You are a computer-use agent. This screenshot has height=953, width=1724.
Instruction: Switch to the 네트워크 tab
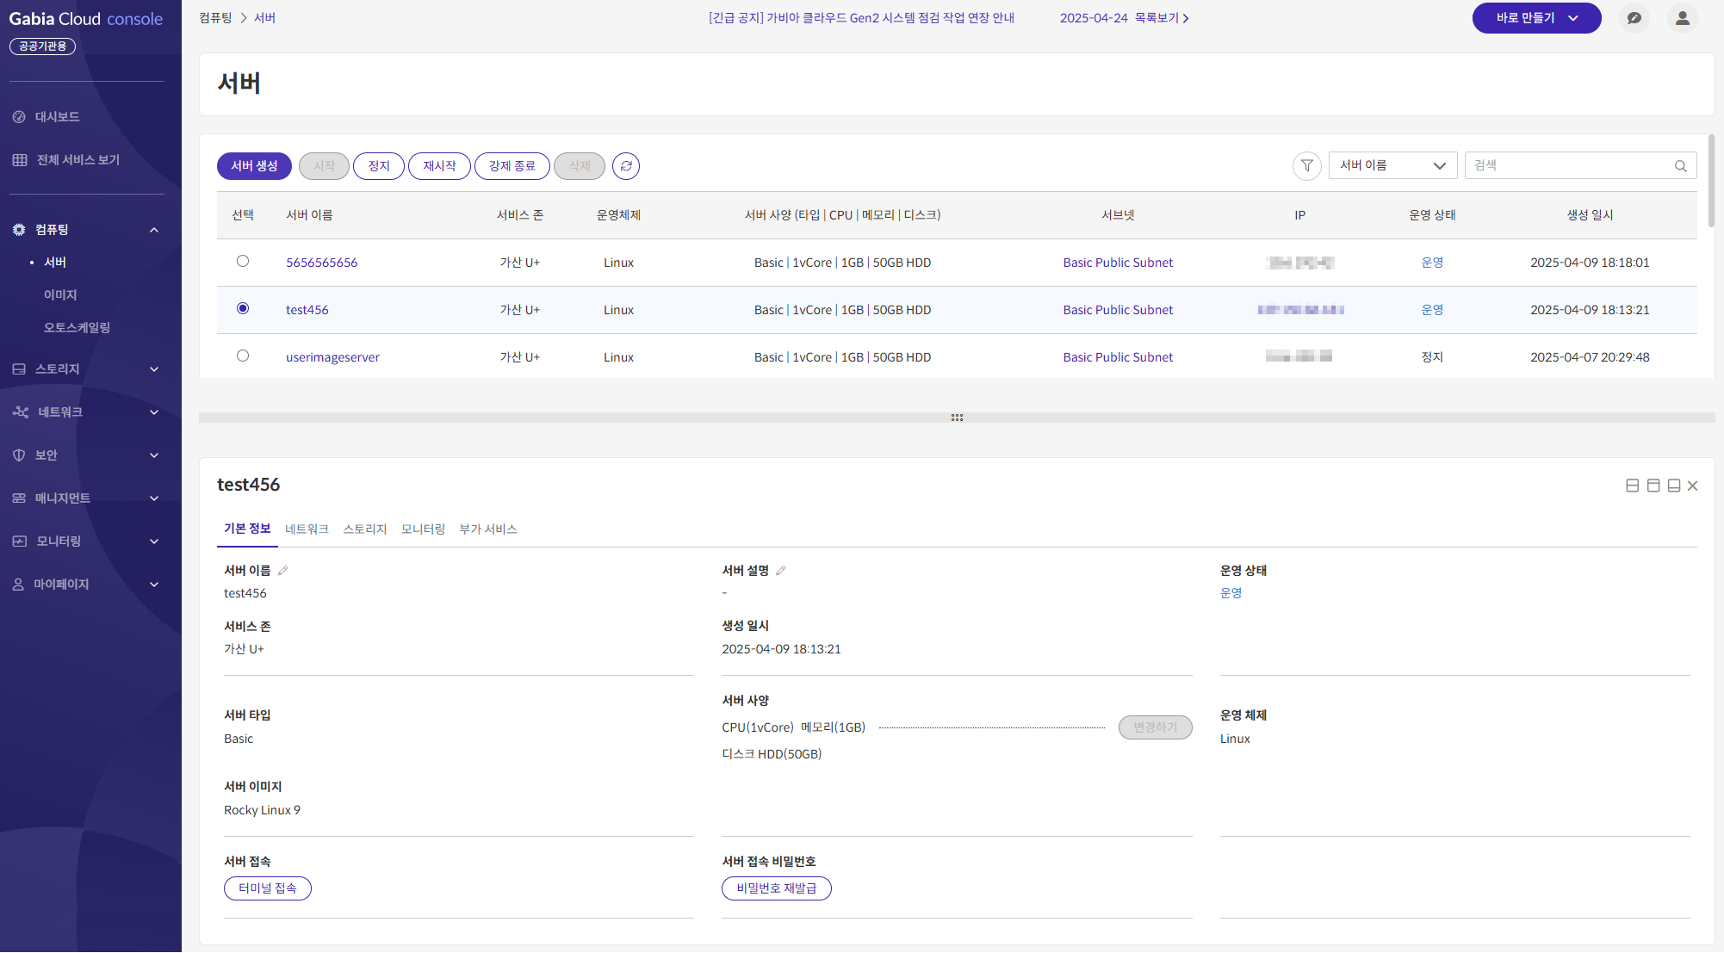[x=307, y=529]
